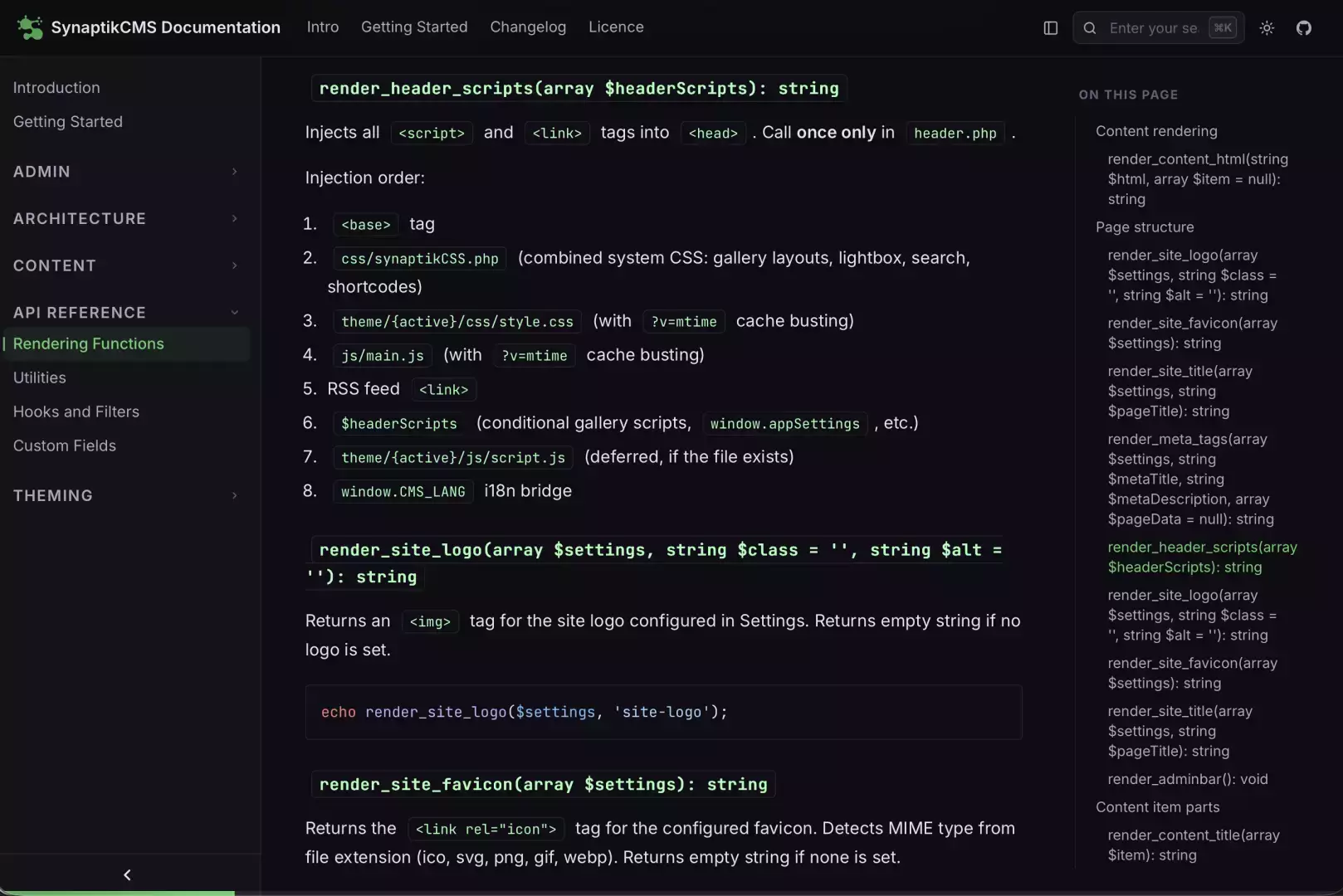Jump to Content rendering in page outline
The width and height of the screenshot is (1343, 896).
(1156, 131)
